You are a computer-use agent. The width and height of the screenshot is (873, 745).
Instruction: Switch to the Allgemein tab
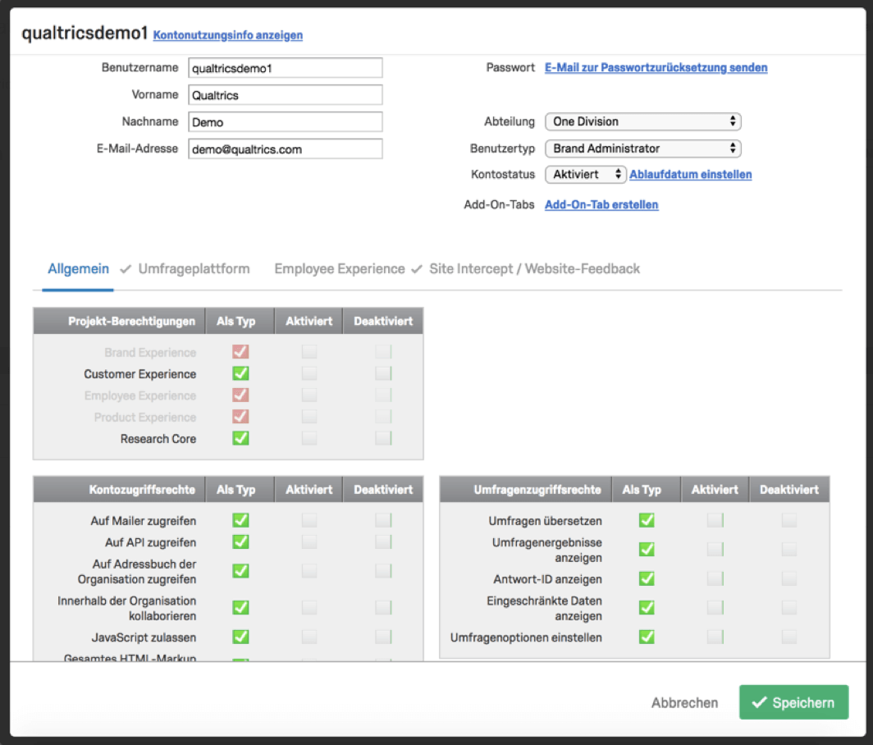pos(79,269)
